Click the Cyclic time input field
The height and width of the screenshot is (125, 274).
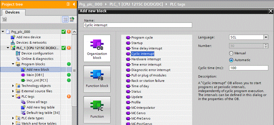tap(249, 68)
